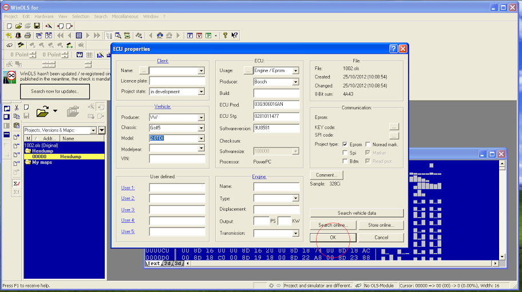Open the Project state dropdown
This screenshot has width=522, height=292.
[x=201, y=91]
